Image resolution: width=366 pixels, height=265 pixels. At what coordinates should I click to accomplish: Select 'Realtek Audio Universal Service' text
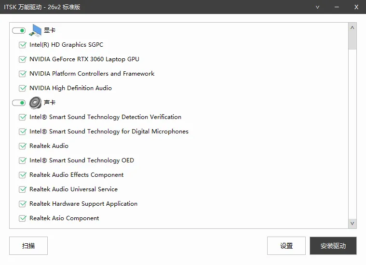tap(73, 189)
